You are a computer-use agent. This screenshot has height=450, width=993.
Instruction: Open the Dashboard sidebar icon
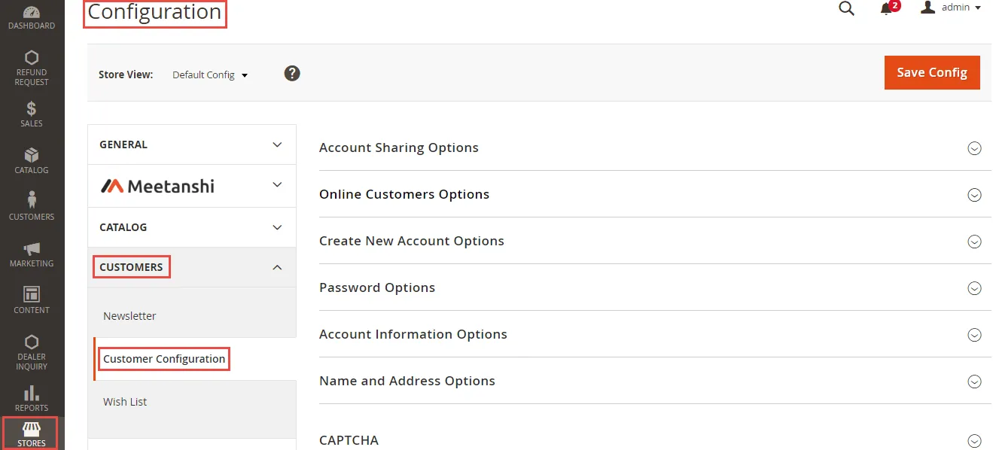(x=32, y=14)
